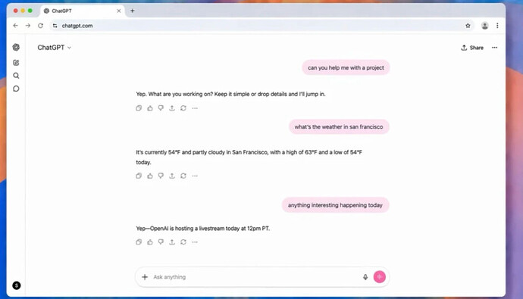
Task: Click the Share button at top right
Action: [x=472, y=48]
